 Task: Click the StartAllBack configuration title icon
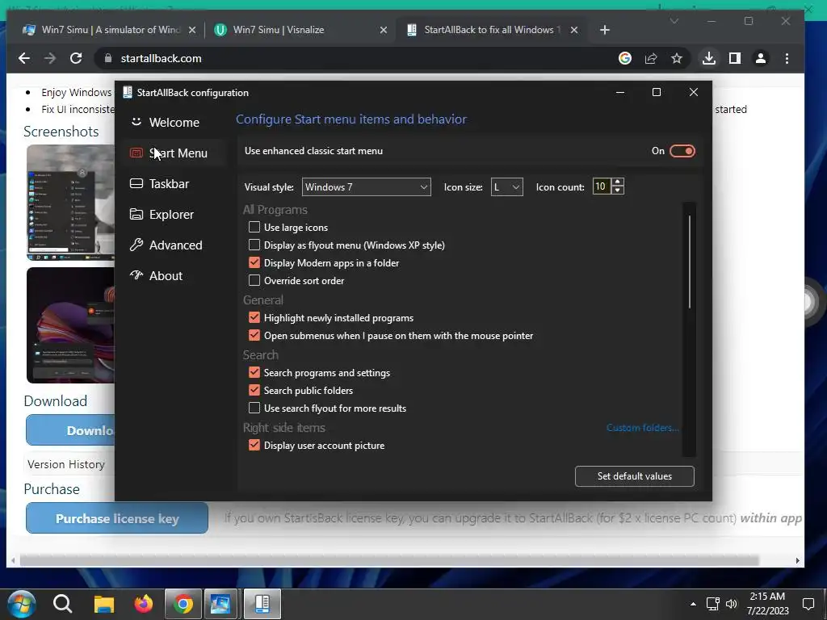click(x=127, y=92)
